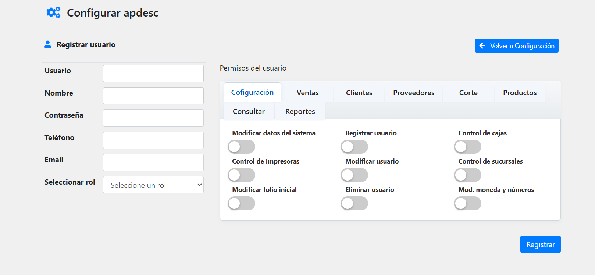Click the Permisos del usuario heading
This screenshot has height=275, width=595.
click(x=253, y=68)
